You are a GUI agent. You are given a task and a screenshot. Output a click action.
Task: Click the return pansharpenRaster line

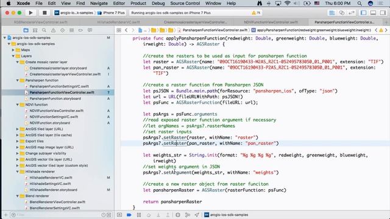point(172,201)
